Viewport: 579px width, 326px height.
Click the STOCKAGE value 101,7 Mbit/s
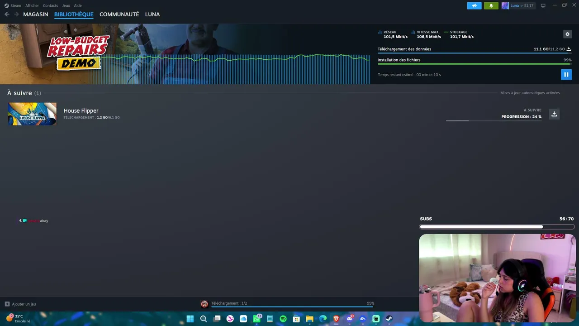(x=462, y=37)
